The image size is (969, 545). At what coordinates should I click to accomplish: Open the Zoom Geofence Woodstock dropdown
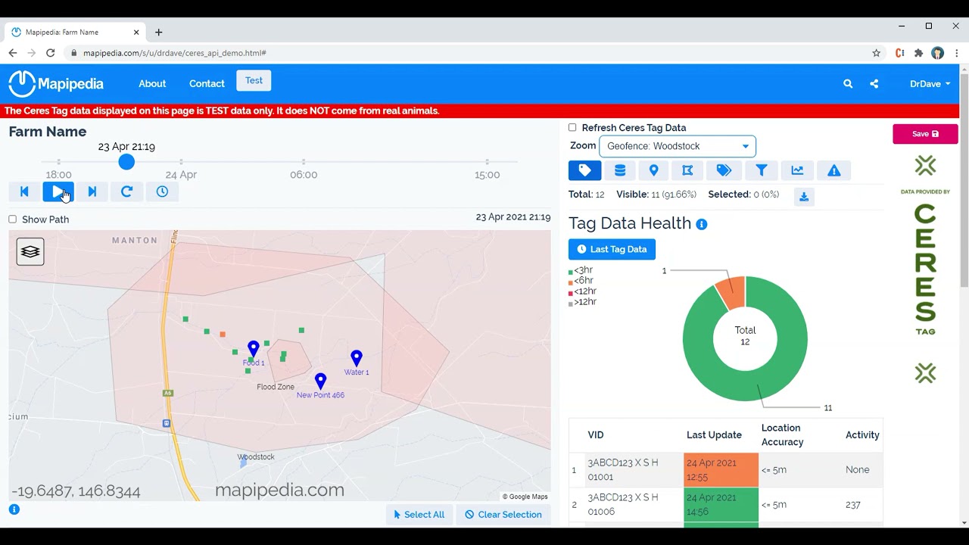pyautogui.click(x=678, y=146)
